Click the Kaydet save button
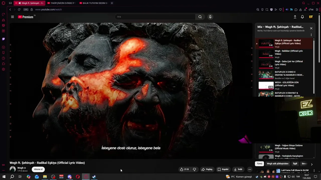 [223, 169]
